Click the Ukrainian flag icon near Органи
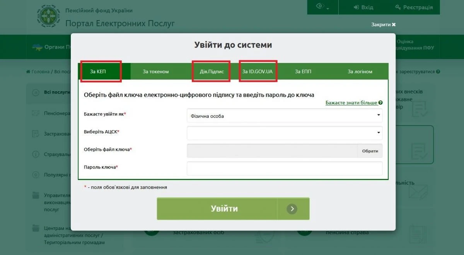Screen dimensions: 464x255 [37, 47]
